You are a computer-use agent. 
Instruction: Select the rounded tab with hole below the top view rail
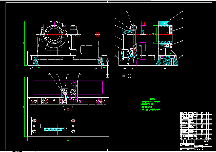(x=68, y=109)
